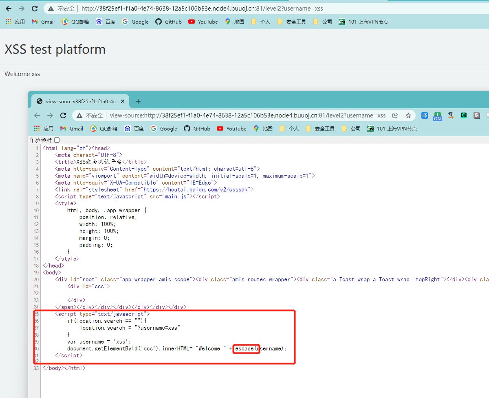
Task: Open 百度 bookmark in view-source window
Action: coord(134,128)
